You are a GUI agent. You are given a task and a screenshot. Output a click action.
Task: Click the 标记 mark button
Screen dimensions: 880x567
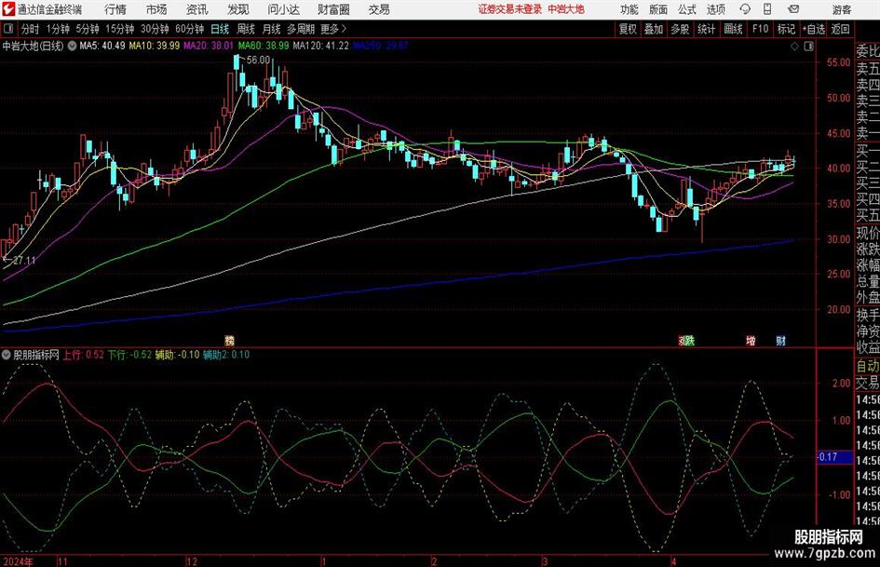[x=786, y=29]
